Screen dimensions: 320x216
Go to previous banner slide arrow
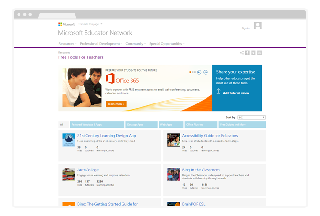pos(199,72)
